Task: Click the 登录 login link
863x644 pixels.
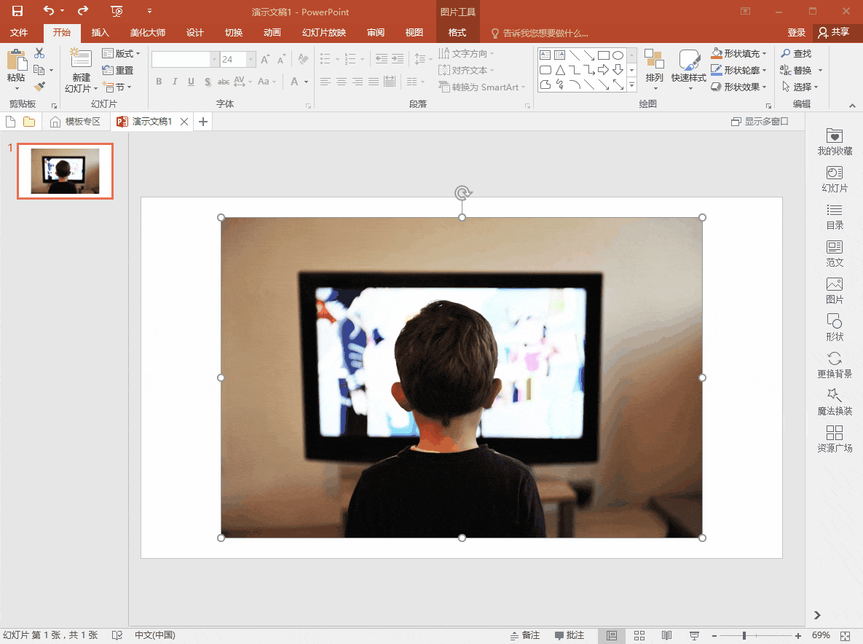Action: coord(797,33)
